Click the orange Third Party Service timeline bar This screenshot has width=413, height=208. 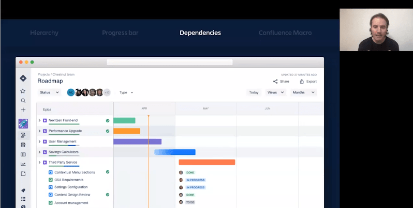point(207,162)
